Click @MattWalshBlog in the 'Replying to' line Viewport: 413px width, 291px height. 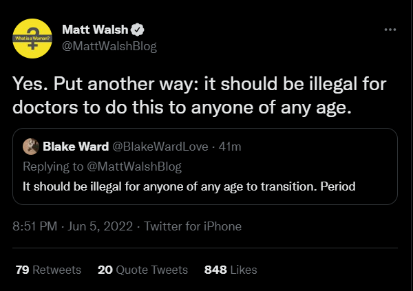point(135,166)
